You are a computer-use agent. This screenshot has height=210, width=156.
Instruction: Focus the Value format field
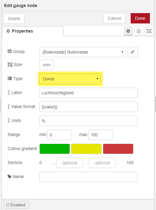[x=89, y=107]
